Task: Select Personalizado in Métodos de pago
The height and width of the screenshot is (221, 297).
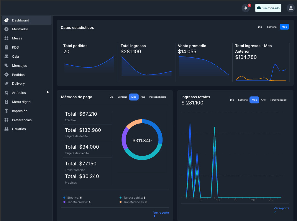Action: [x=157, y=97]
